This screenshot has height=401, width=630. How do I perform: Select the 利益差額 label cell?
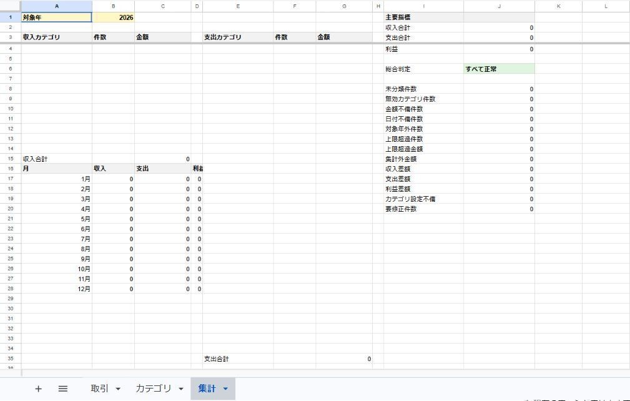[x=423, y=189]
